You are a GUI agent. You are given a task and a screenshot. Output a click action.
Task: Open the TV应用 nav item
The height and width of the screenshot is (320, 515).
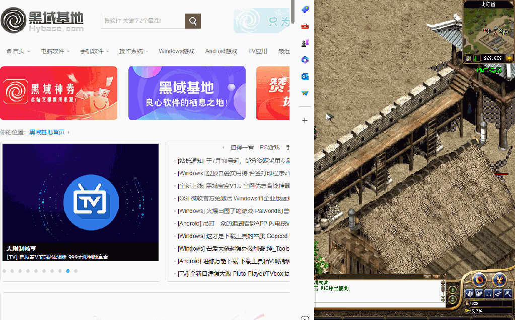tap(258, 51)
